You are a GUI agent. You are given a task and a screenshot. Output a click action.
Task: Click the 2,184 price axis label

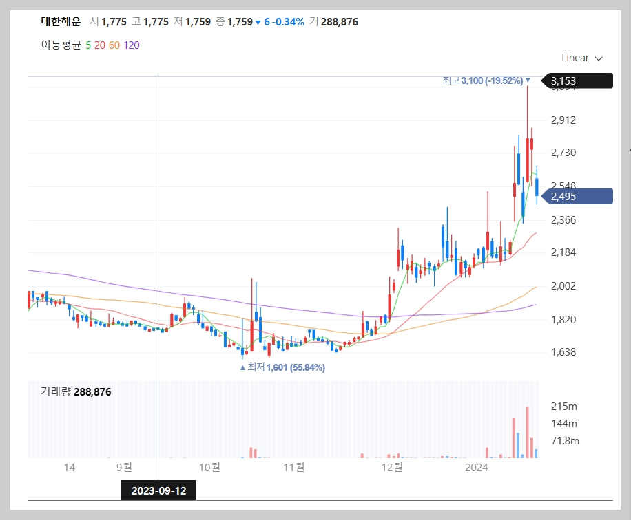[563, 252]
